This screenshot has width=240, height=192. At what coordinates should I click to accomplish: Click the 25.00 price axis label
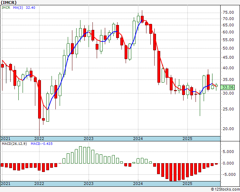pos(228,109)
